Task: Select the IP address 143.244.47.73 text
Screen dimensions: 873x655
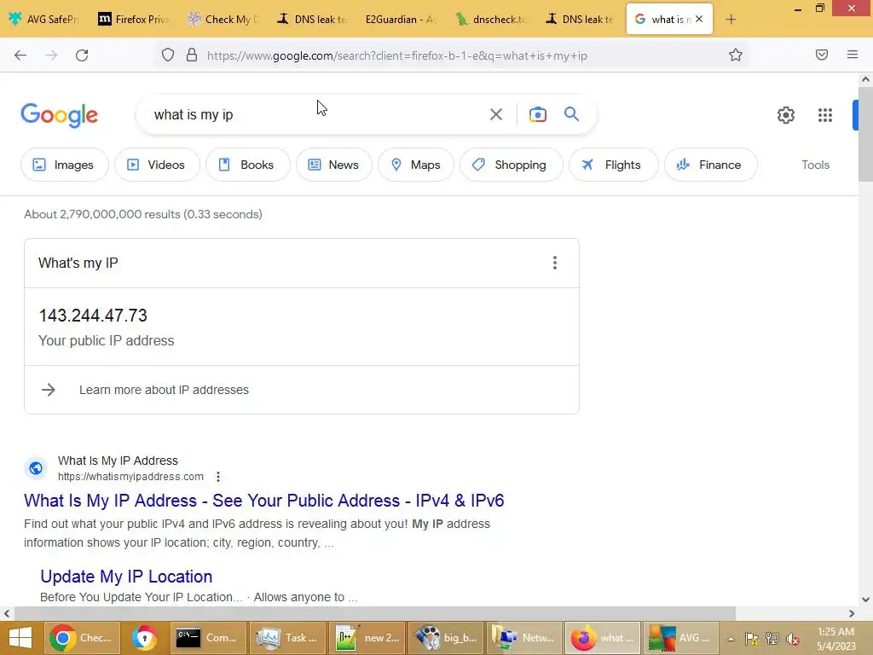Action: [x=93, y=316]
